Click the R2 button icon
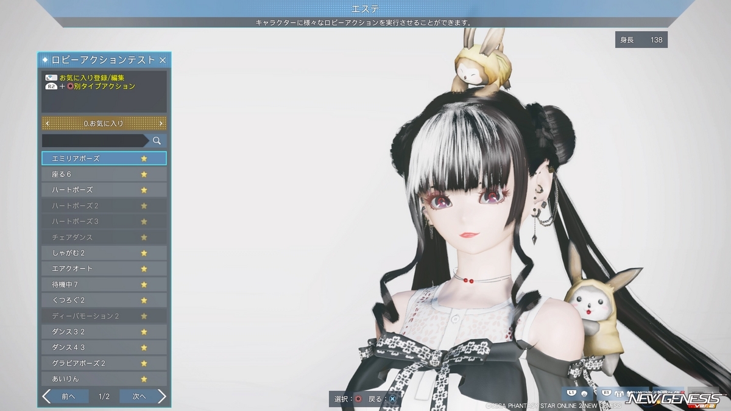Screen dimensions: 731x411 tap(52, 86)
